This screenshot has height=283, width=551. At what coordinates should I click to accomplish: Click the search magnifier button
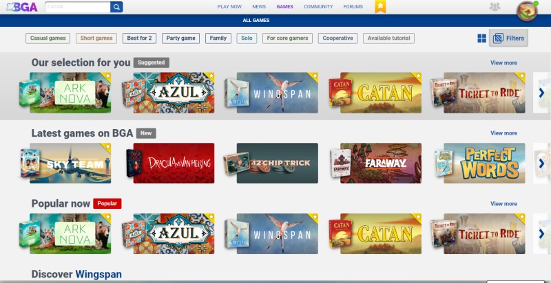tap(116, 7)
